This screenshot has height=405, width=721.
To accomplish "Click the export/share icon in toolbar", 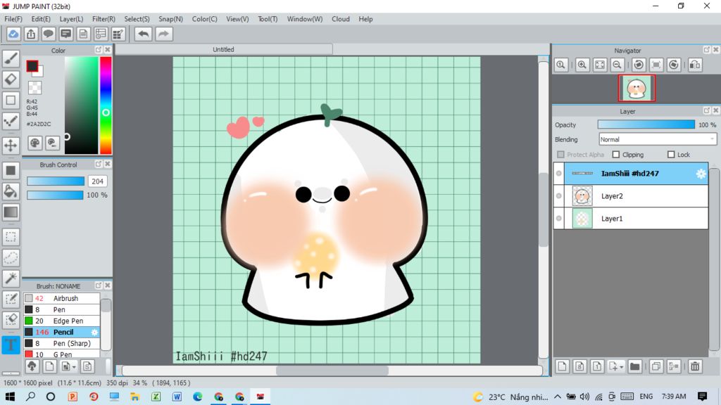I will 31,34.
